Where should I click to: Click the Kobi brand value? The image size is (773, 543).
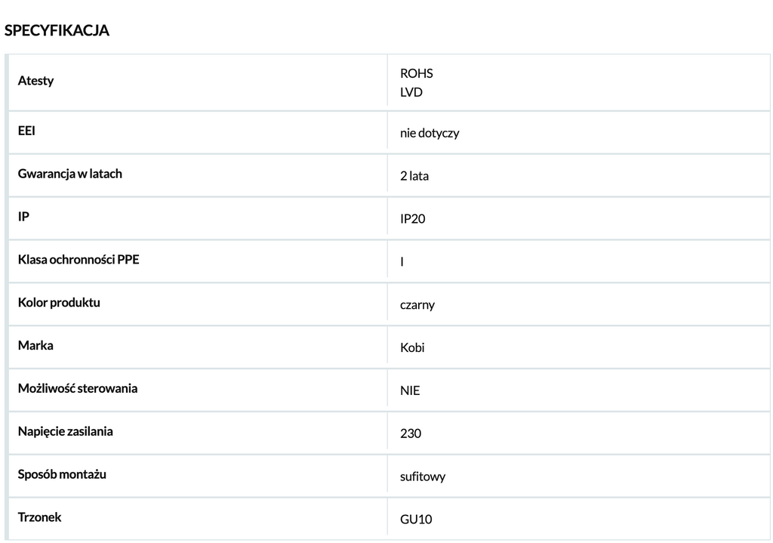(x=412, y=347)
